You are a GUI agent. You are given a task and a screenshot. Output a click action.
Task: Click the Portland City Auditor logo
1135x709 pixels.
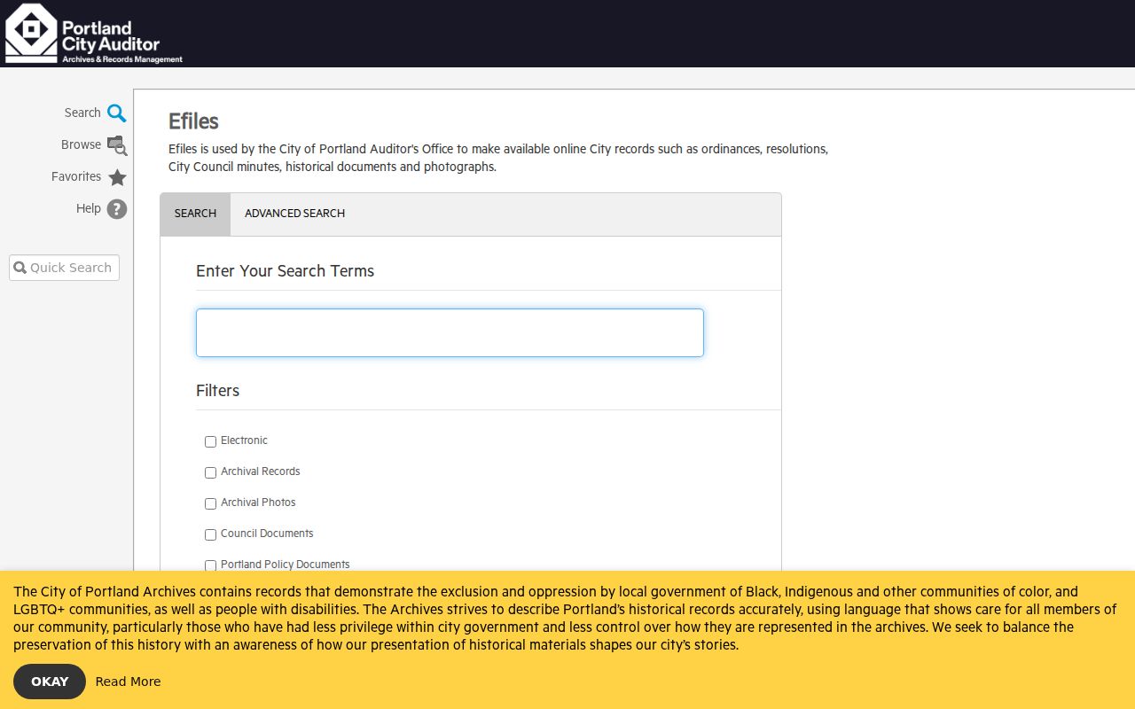(x=94, y=34)
